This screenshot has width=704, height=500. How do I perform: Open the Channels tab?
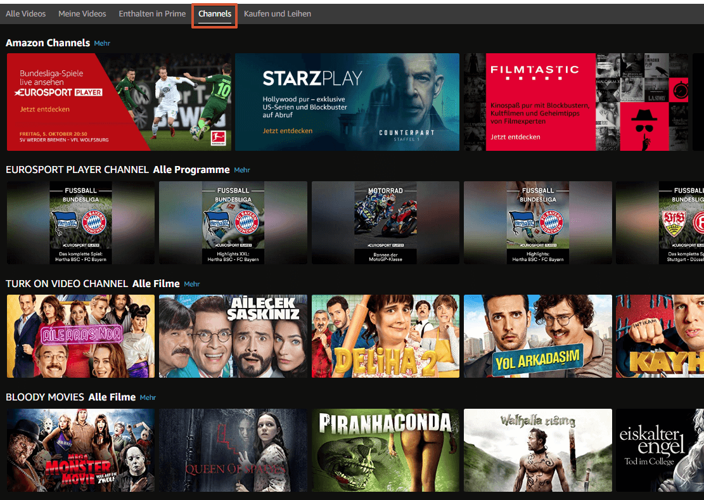coord(215,13)
